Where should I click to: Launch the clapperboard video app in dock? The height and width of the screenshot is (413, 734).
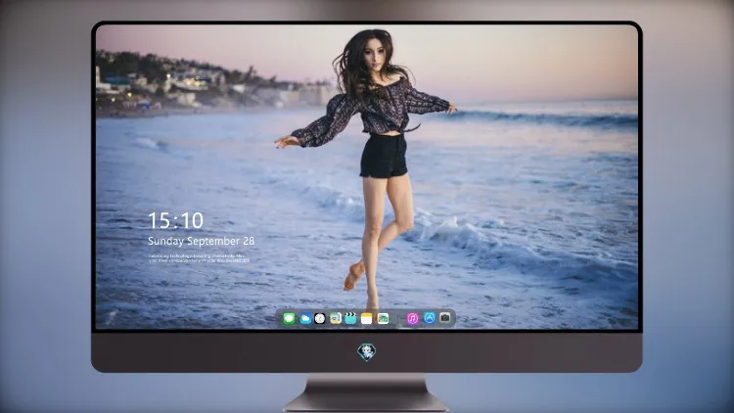[x=350, y=319]
